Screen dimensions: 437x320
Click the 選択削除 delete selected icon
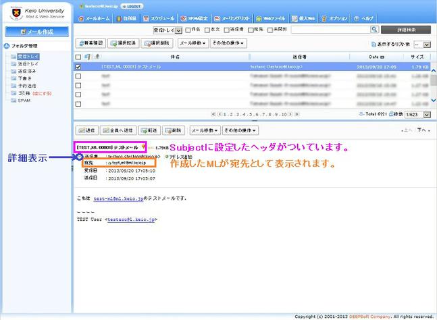tap(154, 43)
